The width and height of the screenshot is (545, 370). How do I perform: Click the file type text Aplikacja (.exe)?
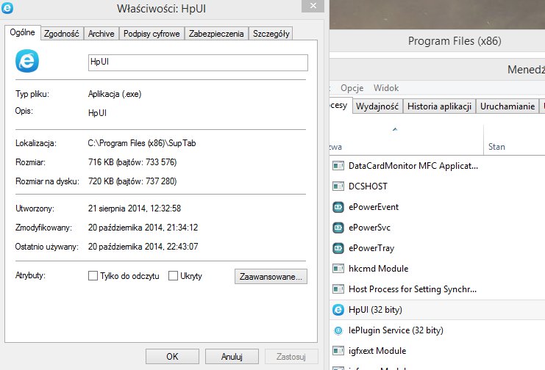pos(115,94)
